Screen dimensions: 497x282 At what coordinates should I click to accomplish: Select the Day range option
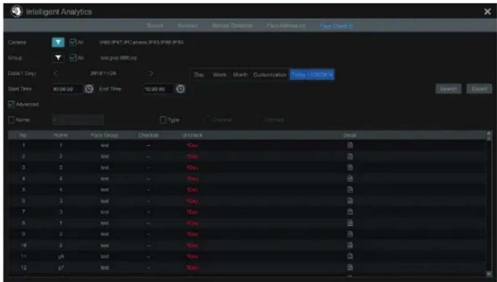tap(199, 75)
